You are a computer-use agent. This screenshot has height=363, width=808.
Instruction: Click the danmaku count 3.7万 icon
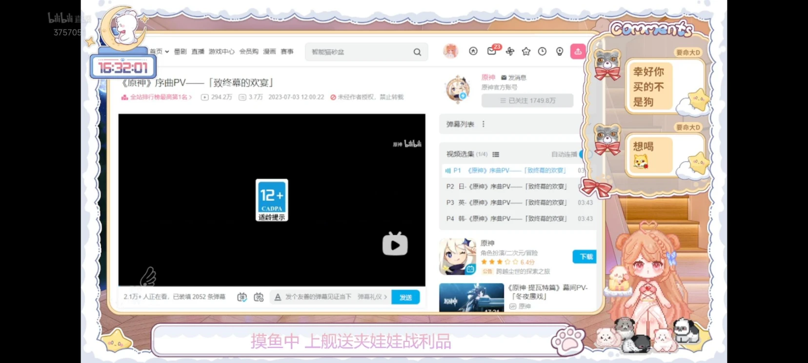point(242,97)
